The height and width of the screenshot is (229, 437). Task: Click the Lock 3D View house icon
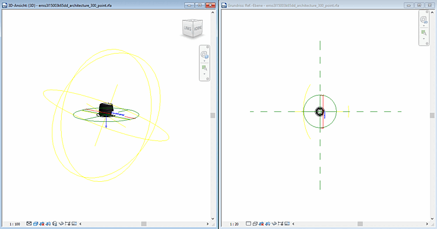pyautogui.click(x=55, y=224)
